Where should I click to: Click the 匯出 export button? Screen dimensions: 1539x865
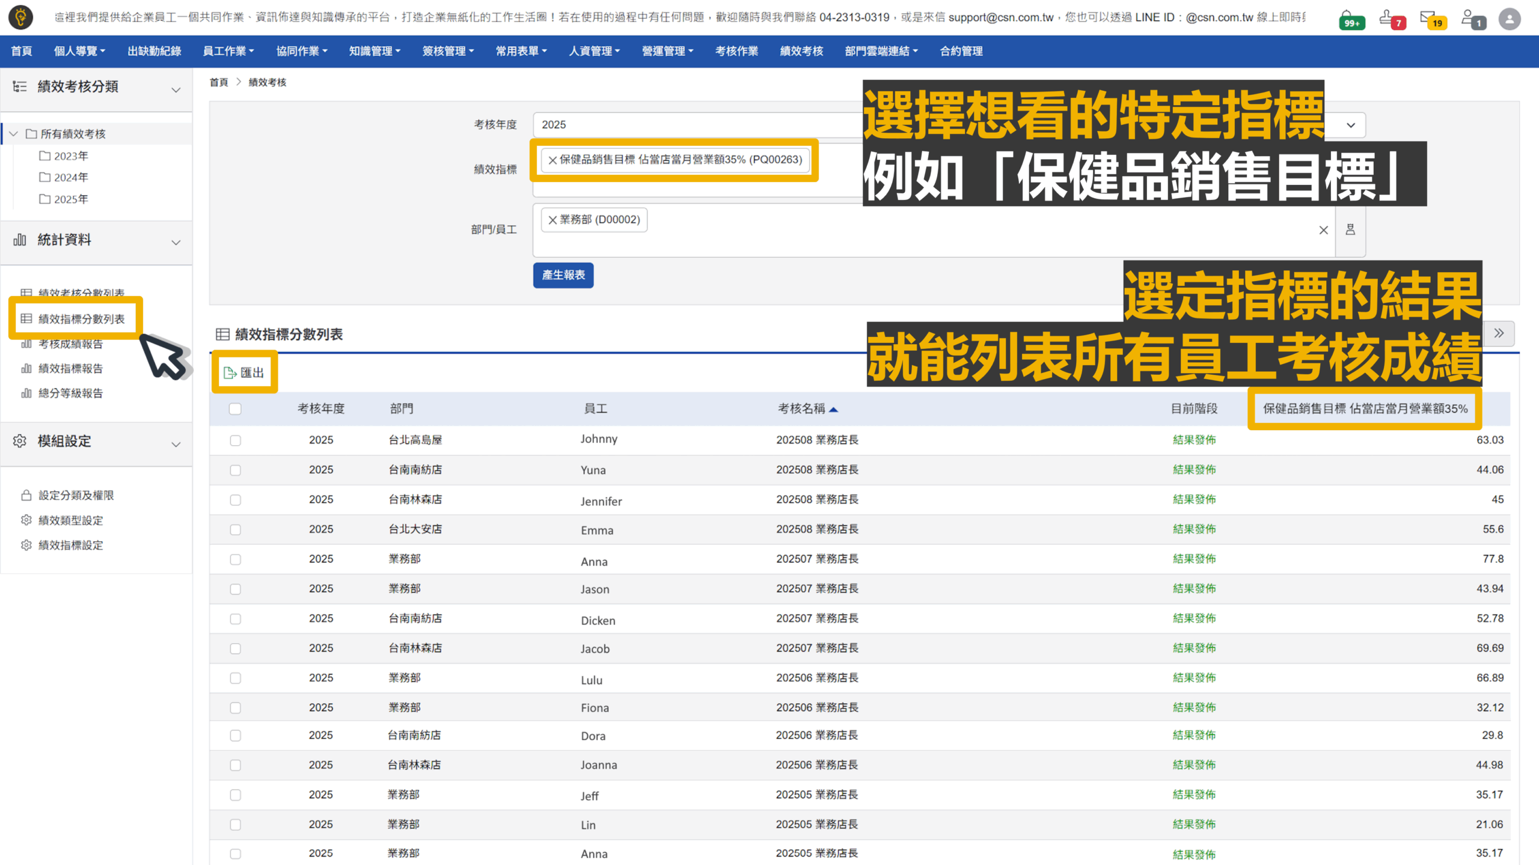(x=244, y=372)
